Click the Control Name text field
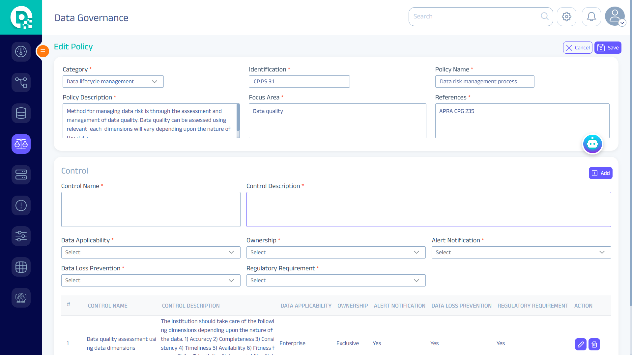 click(151, 209)
